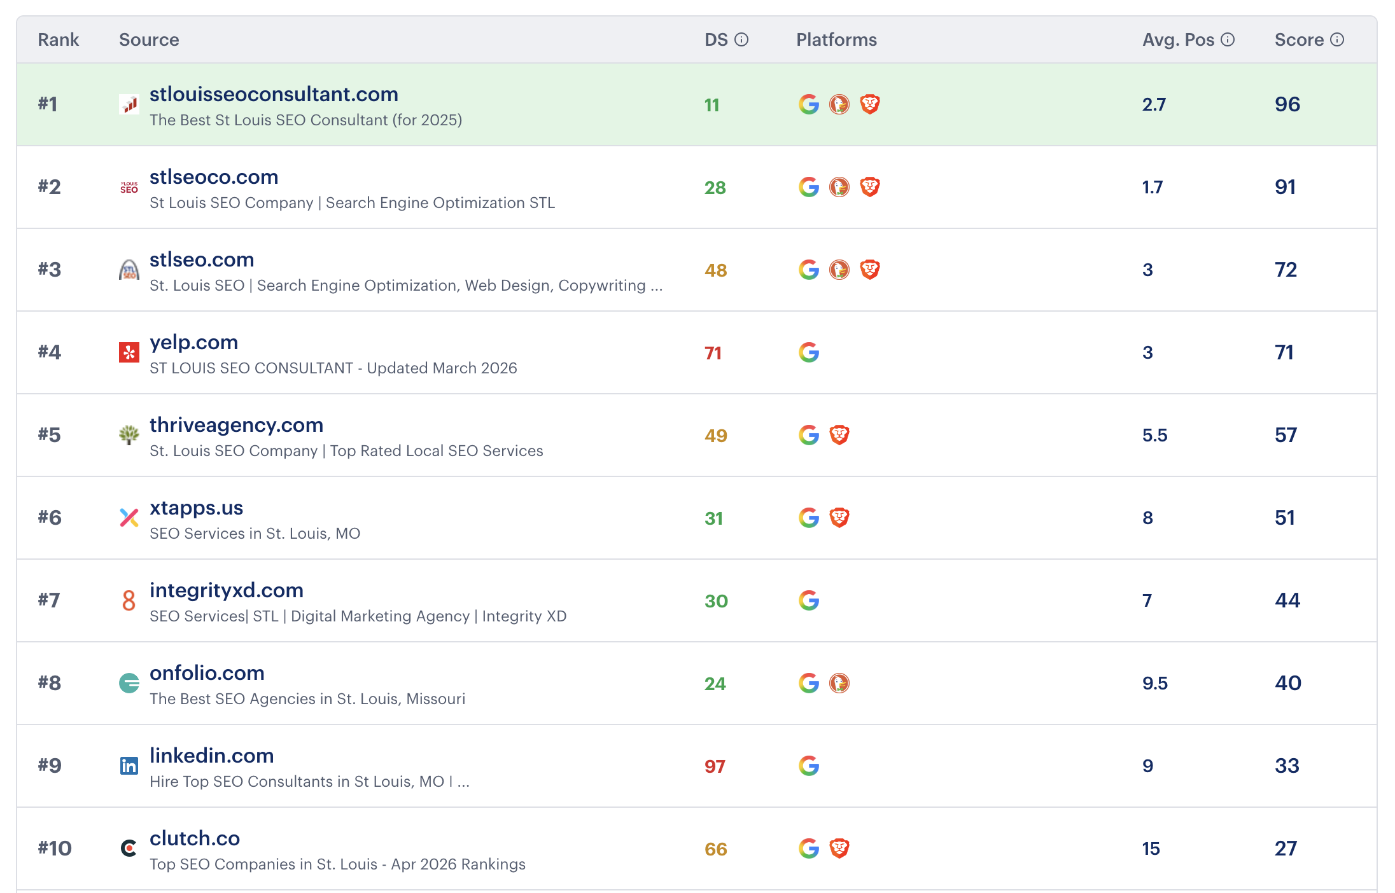Viewport: 1395px width, 893px height.
Task: Click DS value 71 for yelp.com
Action: (713, 353)
